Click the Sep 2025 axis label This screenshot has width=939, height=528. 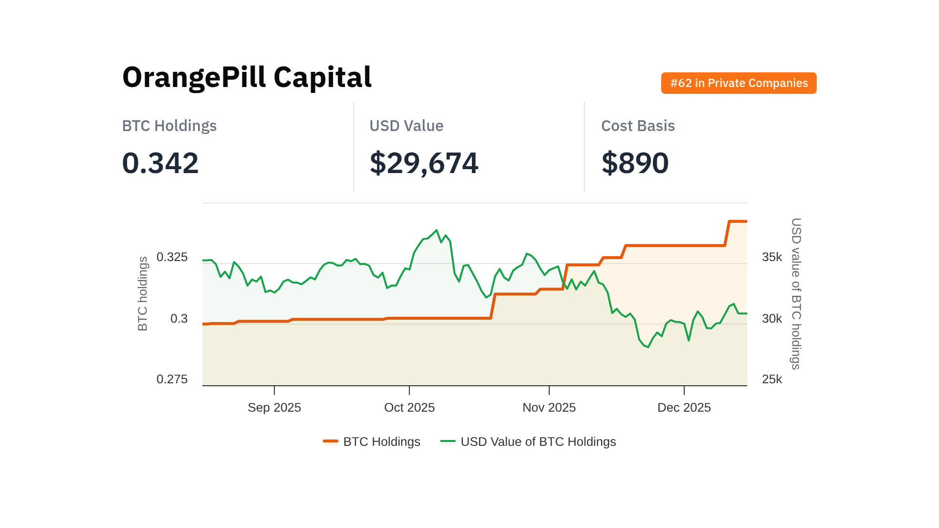[x=274, y=407]
